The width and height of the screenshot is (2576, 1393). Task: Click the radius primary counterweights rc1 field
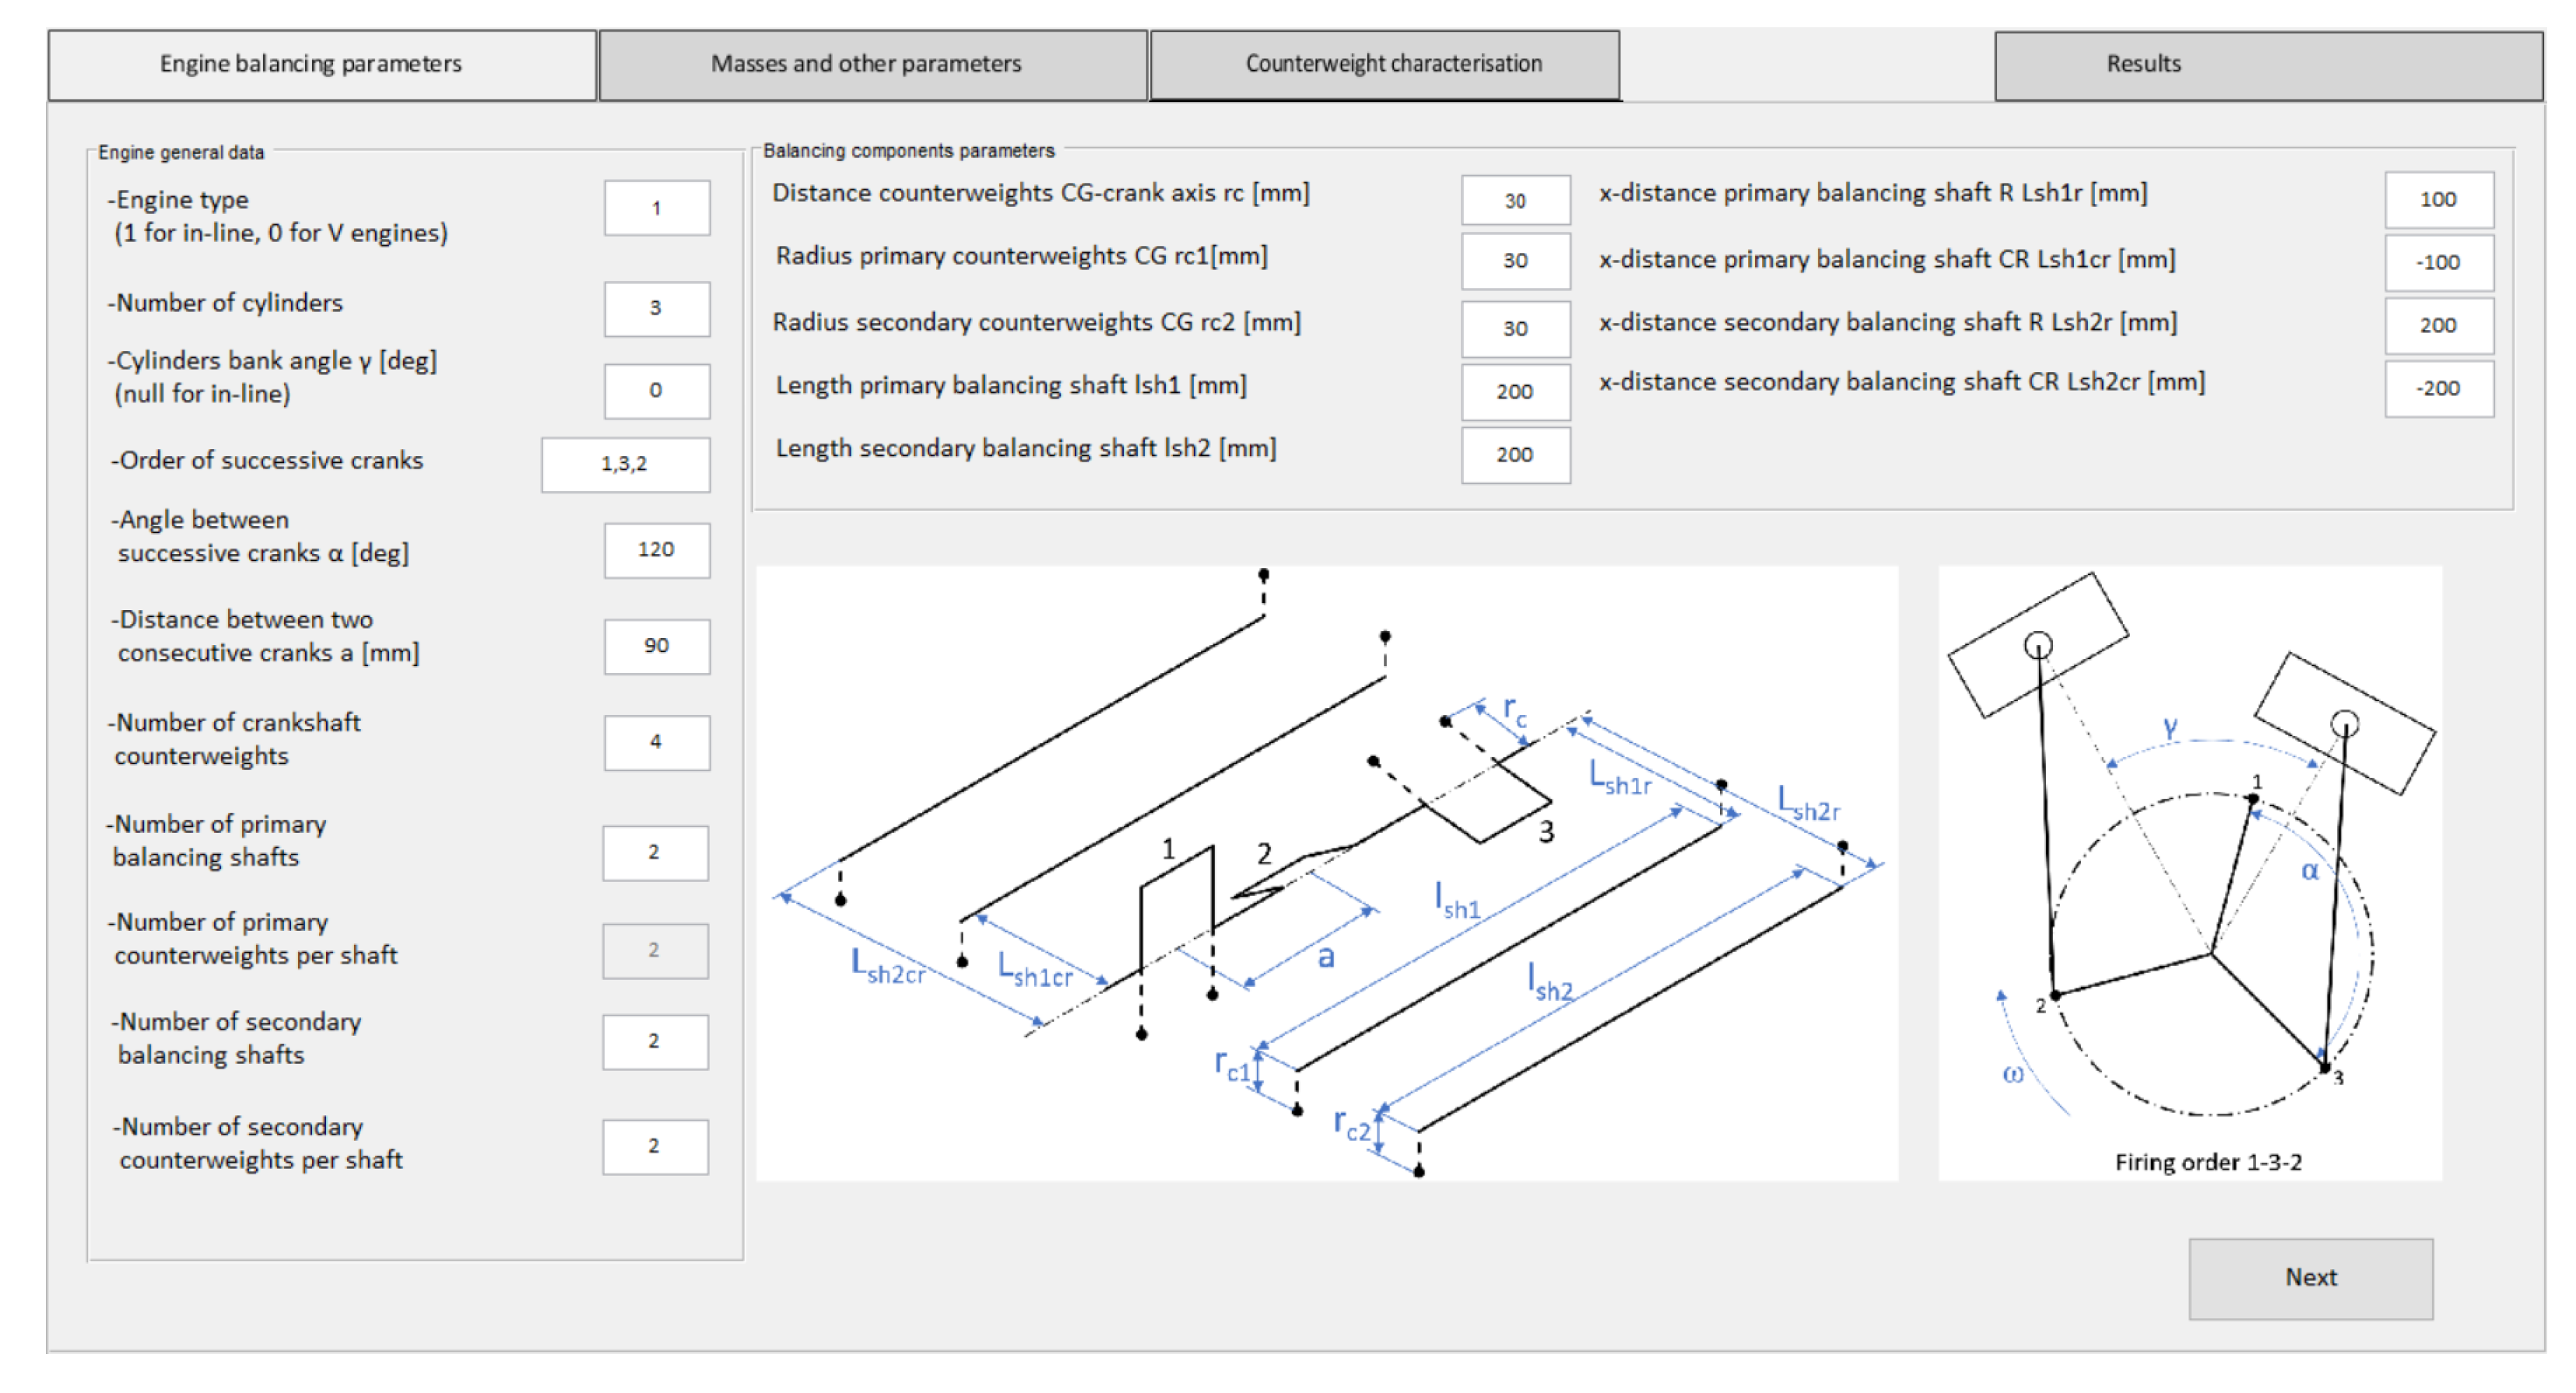1515,261
